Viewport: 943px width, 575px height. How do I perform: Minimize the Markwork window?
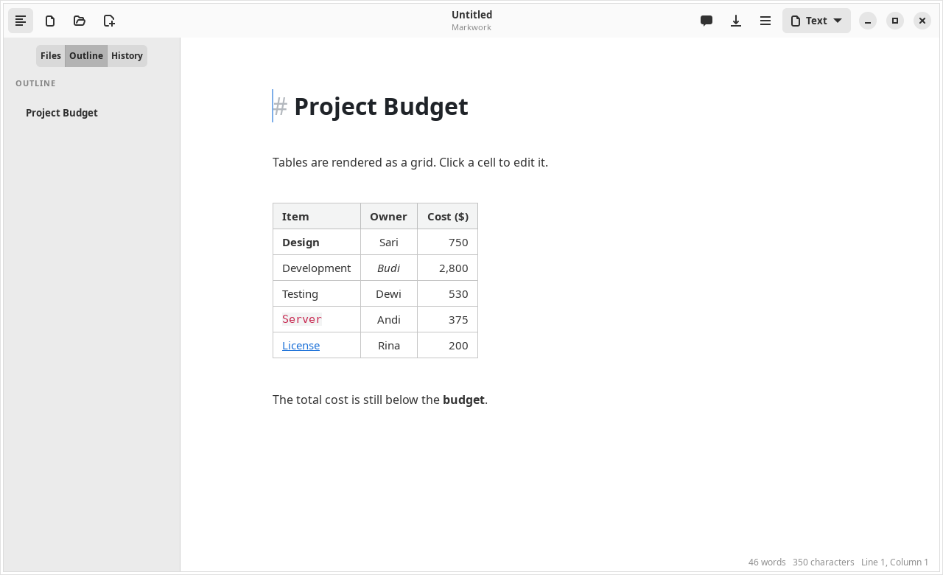tap(868, 21)
